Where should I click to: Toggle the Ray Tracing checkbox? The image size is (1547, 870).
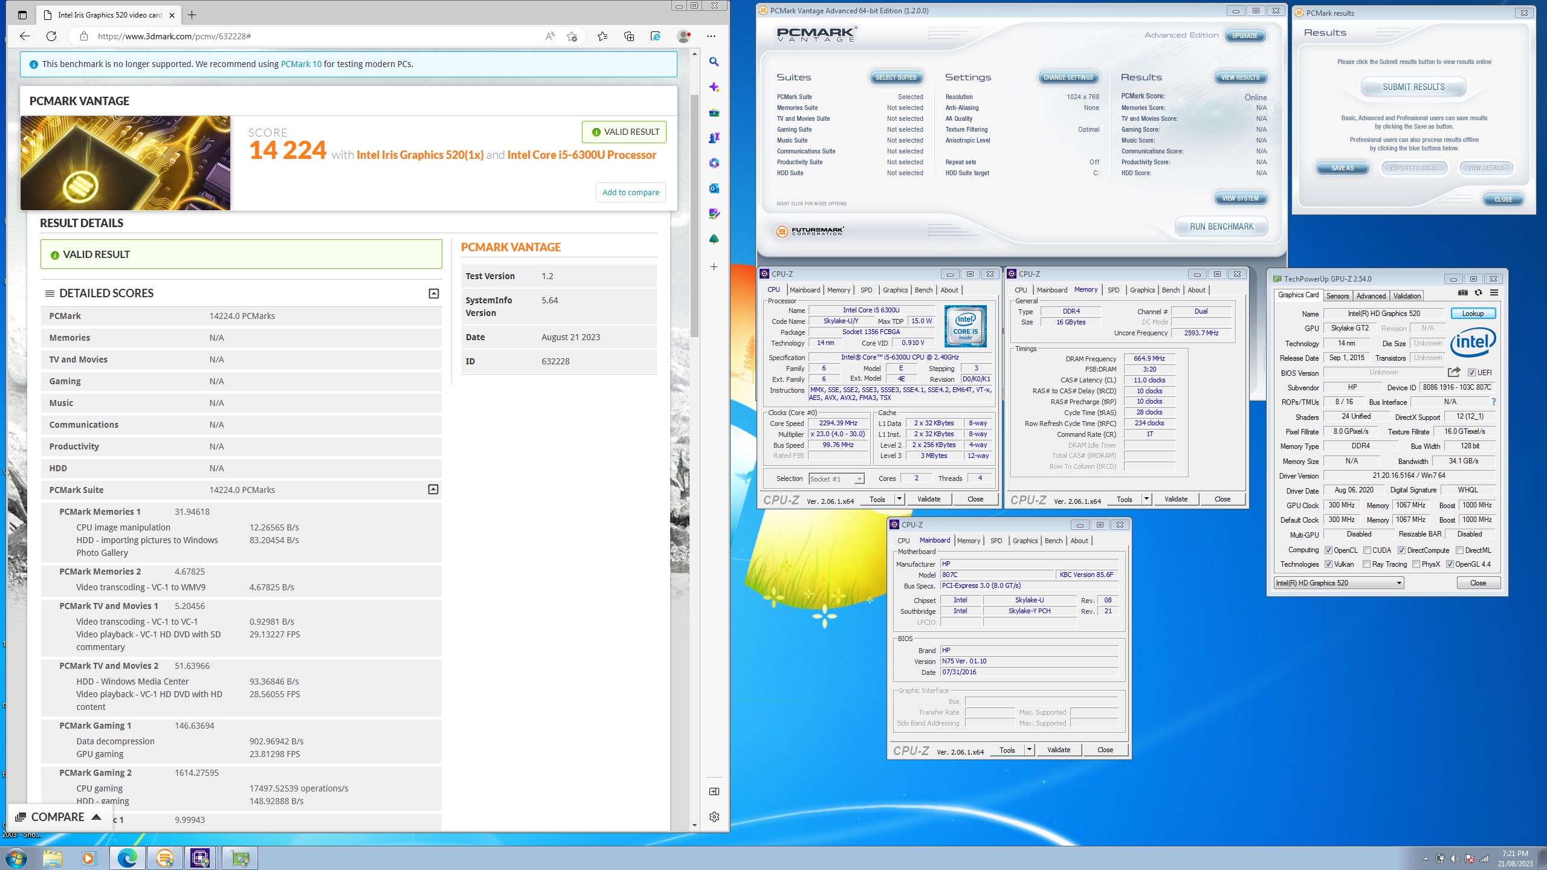(1367, 564)
